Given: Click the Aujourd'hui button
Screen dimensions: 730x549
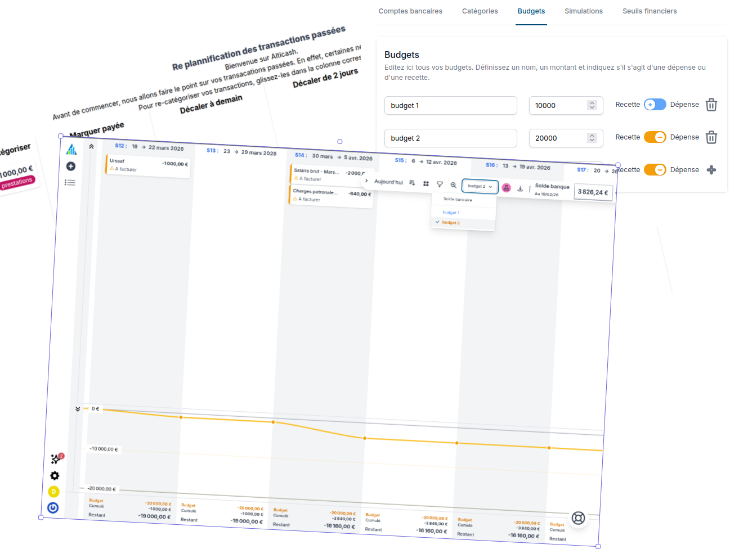Looking at the screenshot, I should click(388, 182).
